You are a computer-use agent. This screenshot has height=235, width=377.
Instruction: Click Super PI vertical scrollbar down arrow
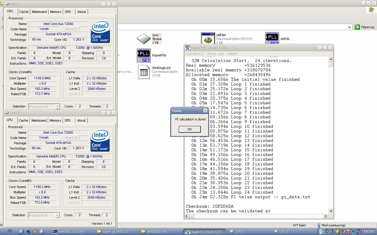pyautogui.click(x=331, y=211)
